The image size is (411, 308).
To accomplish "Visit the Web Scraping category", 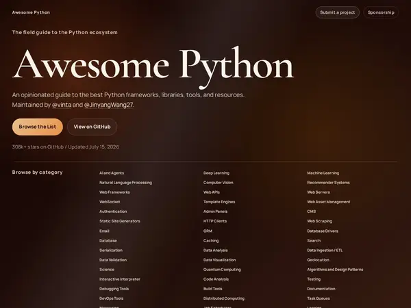I will click(x=319, y=221).
